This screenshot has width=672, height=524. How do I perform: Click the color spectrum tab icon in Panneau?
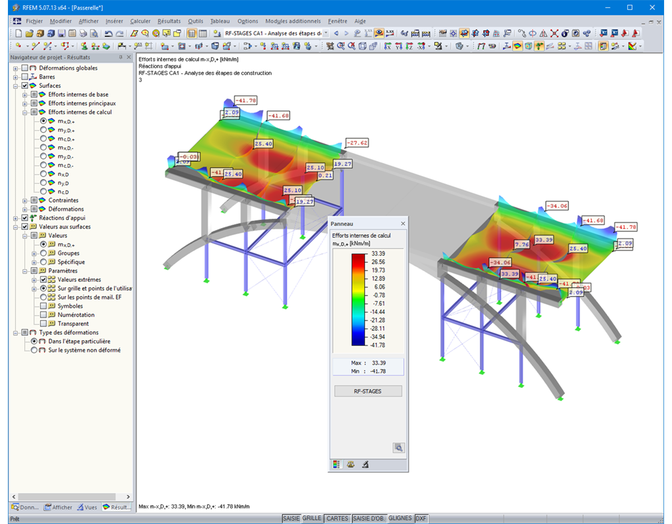pyautogui.click(x=337, y=464)
